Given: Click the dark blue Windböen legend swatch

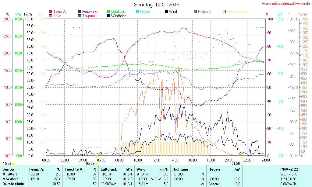Looking at the screenshot, I should pos(109,16).
